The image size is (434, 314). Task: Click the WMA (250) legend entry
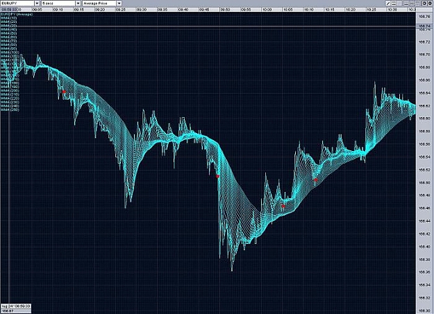pos(10,110)
